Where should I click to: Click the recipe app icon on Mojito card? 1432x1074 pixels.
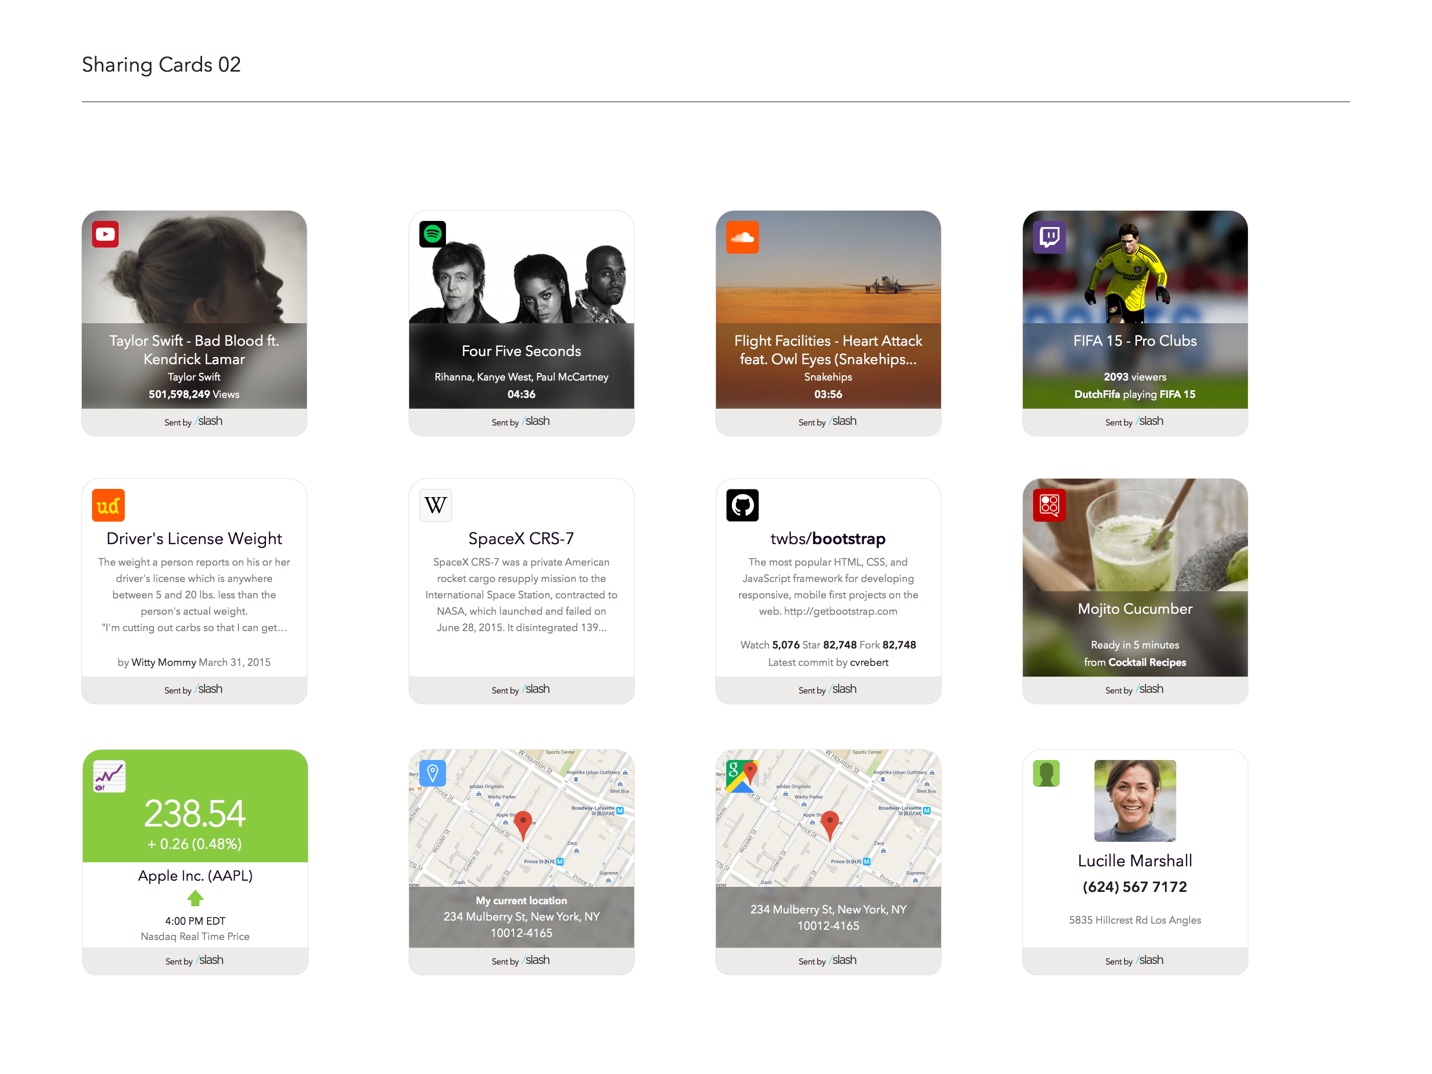[1049, 505]
